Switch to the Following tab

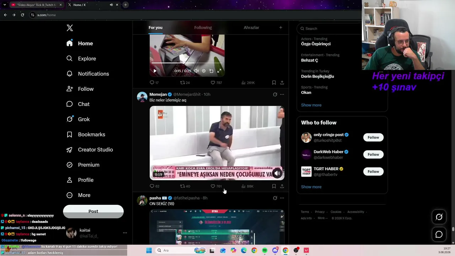click(203, 27)
